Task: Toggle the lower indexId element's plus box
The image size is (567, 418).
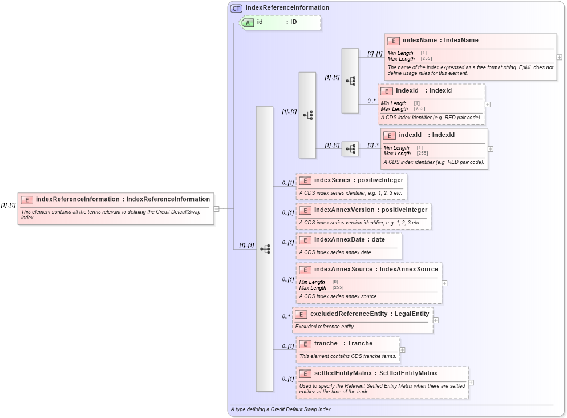Action: click(489, 149)
